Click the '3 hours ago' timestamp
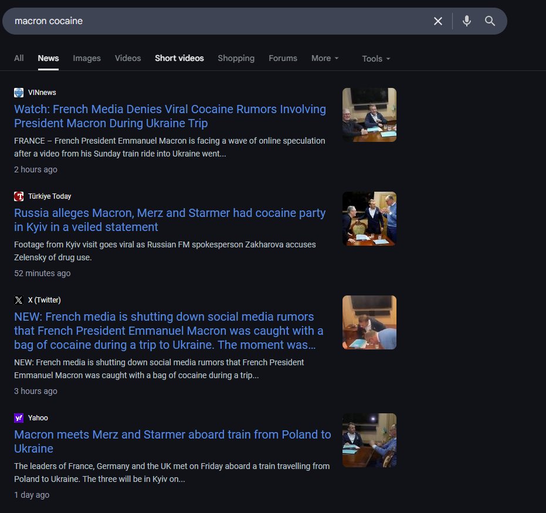 pos(36,391)
